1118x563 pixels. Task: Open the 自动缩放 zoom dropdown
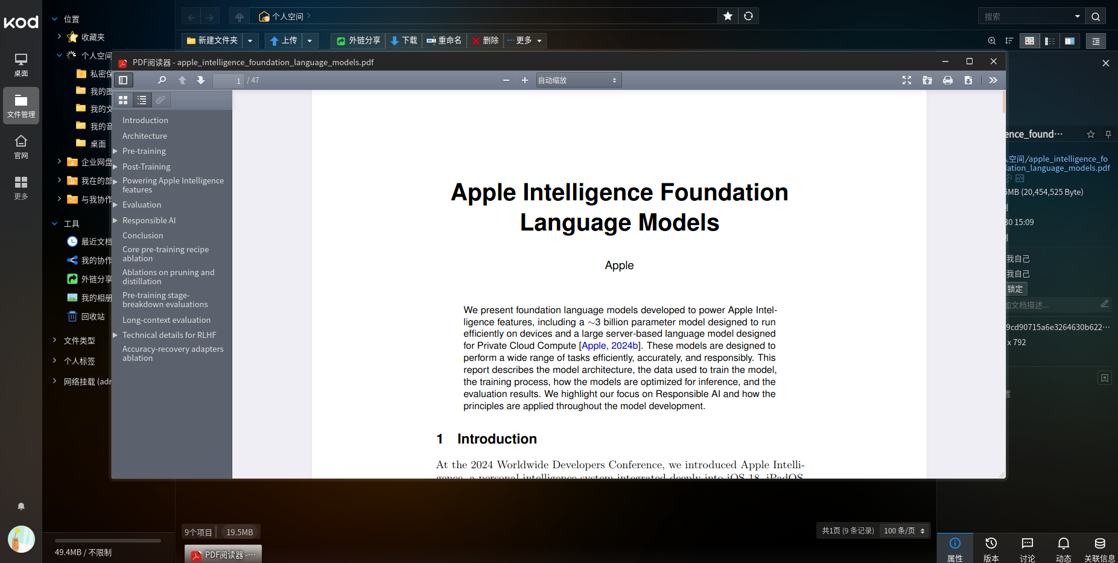click(579, 80)
